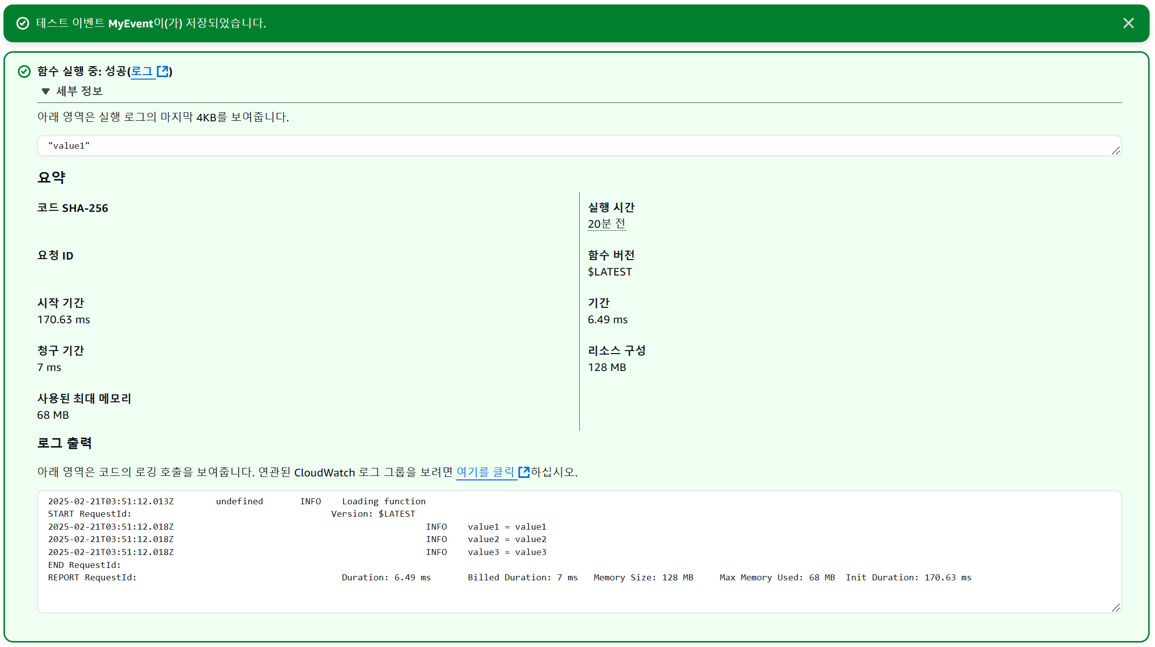Click the resize handle of the value1 box

pyautogui.click(x=1115, y=151)
